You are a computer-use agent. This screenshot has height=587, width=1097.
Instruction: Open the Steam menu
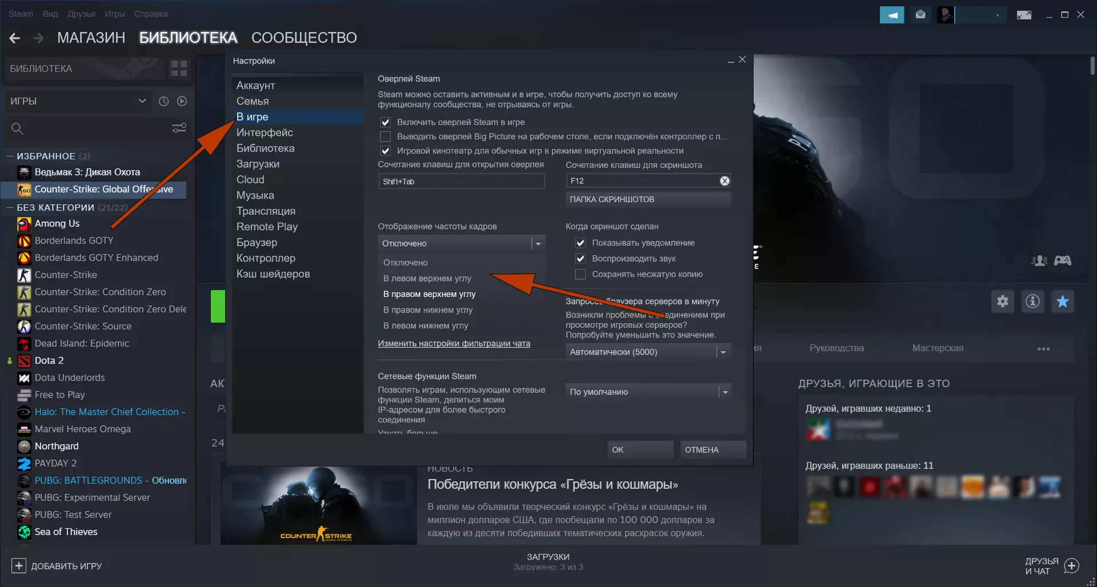[x=21, y=14]
